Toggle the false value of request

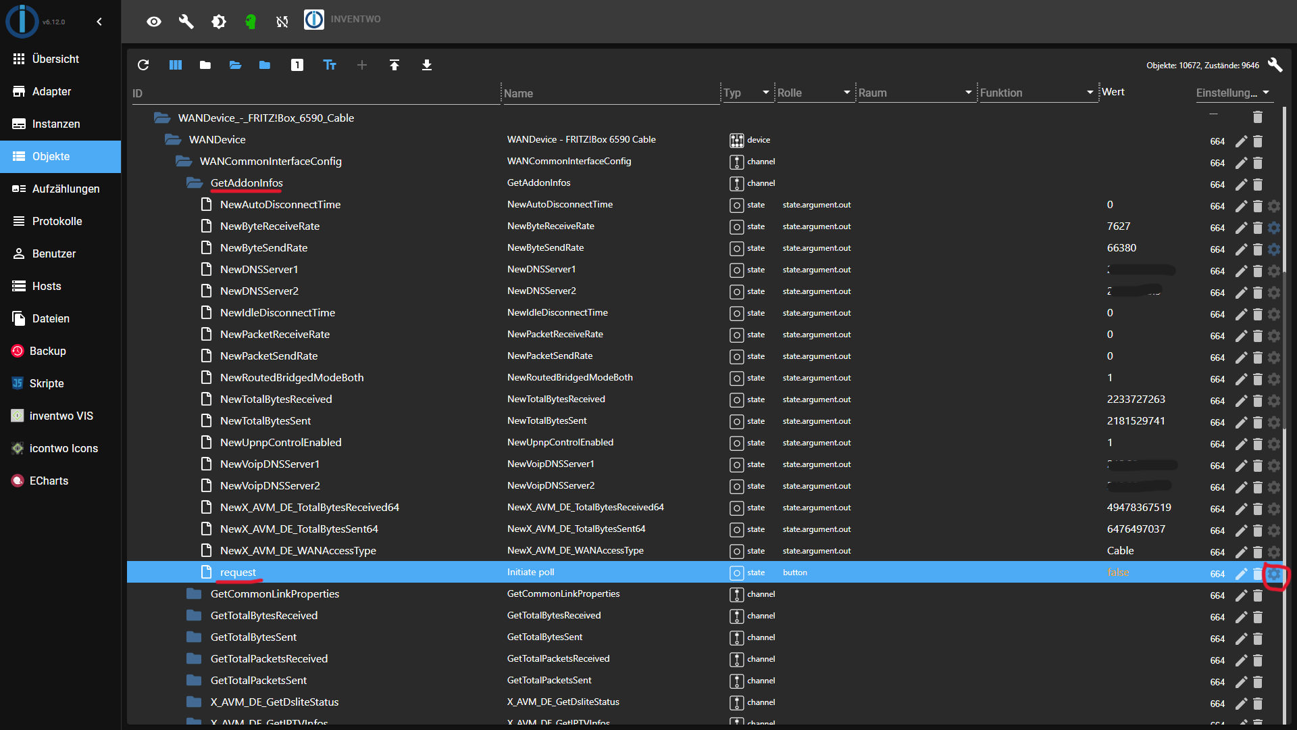coord(1118,572)
